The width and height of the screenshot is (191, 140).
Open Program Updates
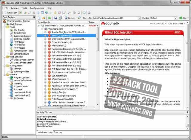point(21,77)
